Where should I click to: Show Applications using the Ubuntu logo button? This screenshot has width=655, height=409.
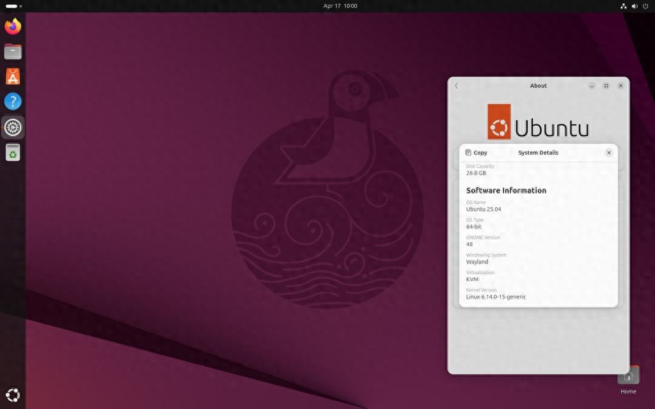[13, 395]
